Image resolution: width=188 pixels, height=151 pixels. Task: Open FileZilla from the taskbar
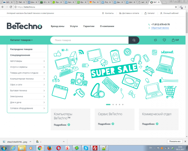tap(95, 148)
